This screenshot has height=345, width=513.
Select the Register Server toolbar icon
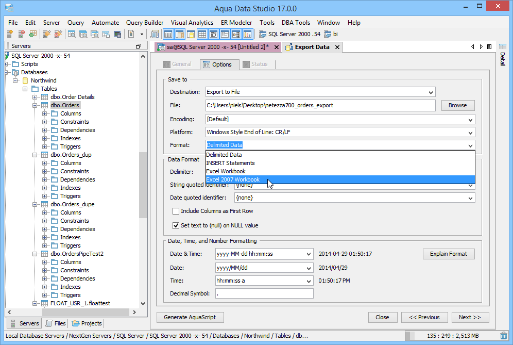coord(9,34)
